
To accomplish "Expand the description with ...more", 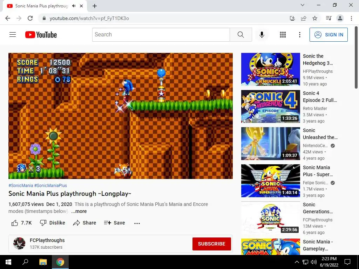I will (79, 211).
